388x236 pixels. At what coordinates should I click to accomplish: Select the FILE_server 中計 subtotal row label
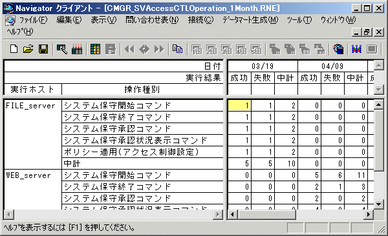pyautogui.click(x=142, y=163)
